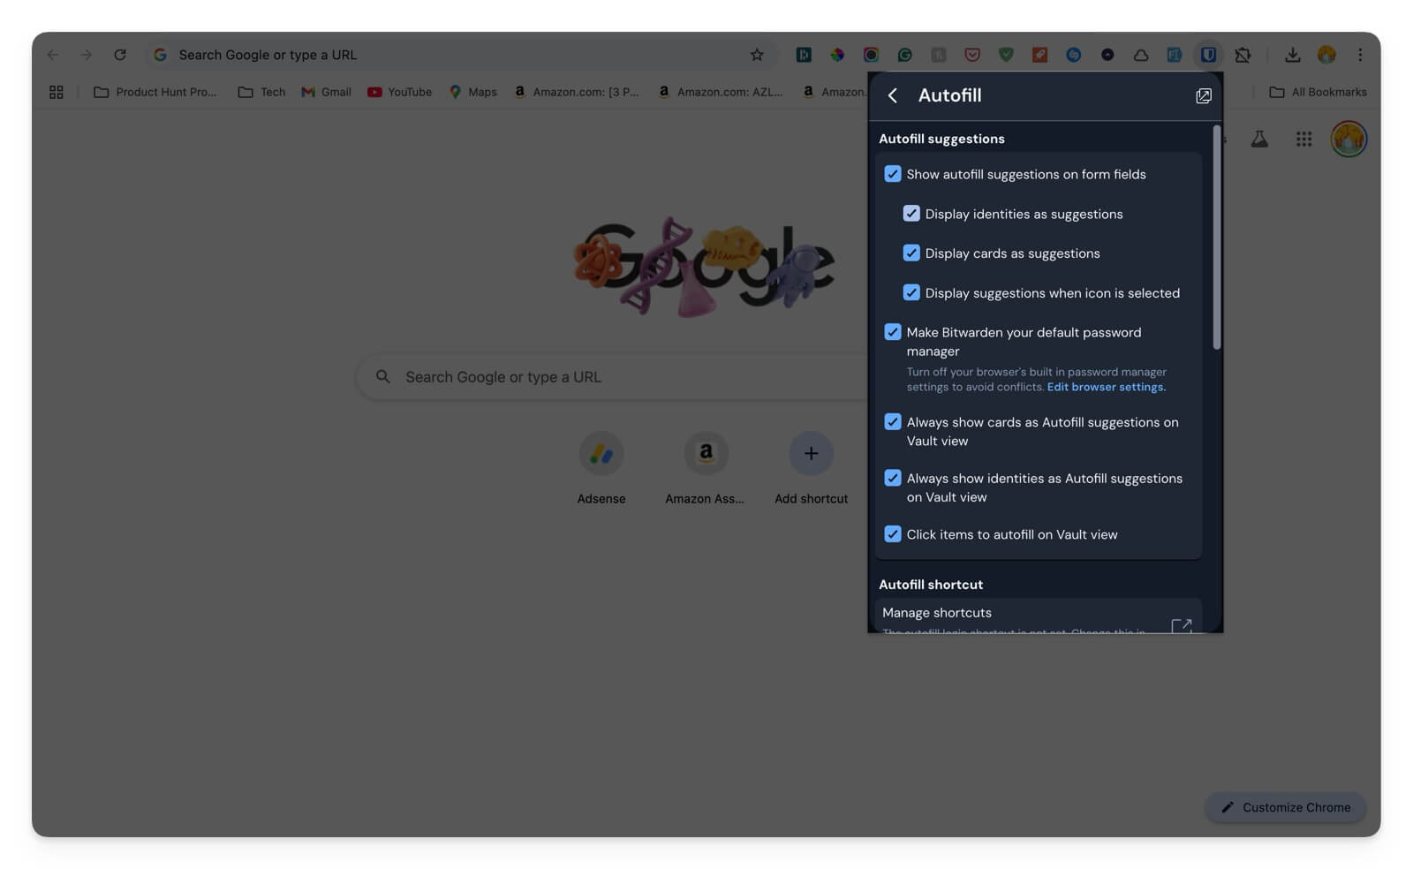The height and width of the screenshot is (869, 1413).
Task: Click the camera lens extension icon
Action: coord(871,55)
